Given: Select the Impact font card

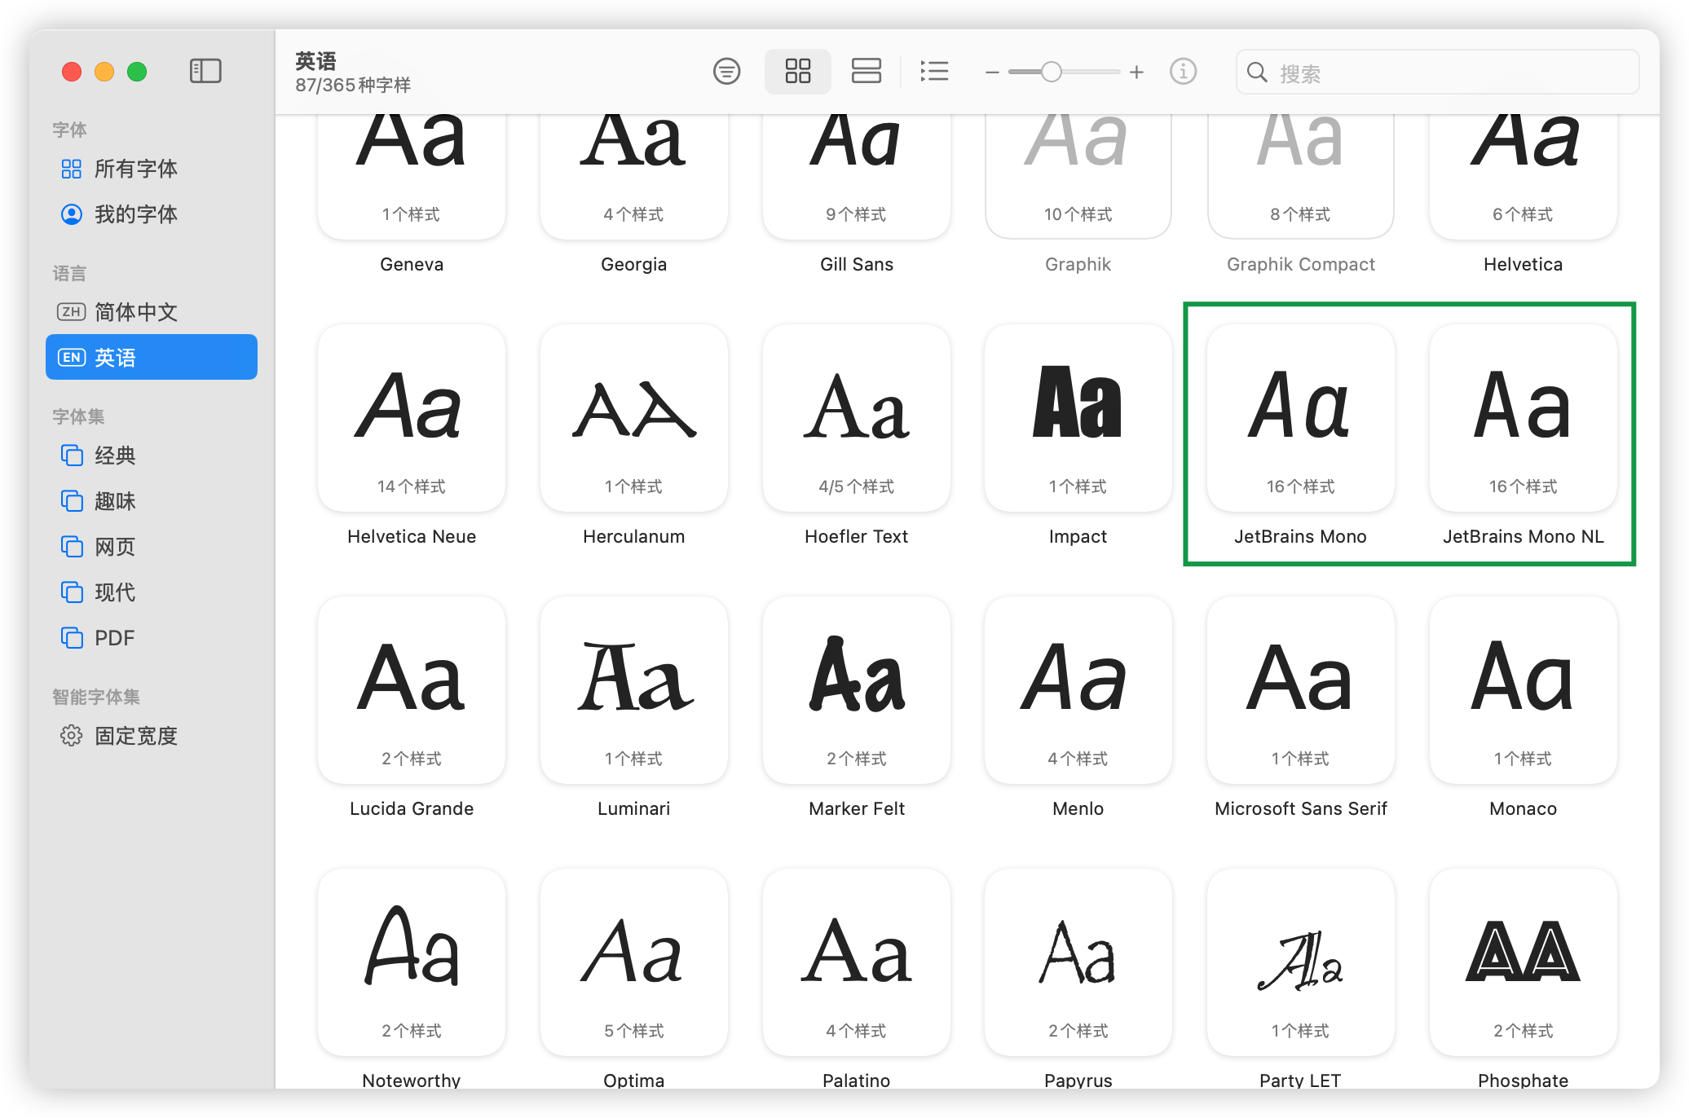Looking at the screenshot, I should (1078, 419).
